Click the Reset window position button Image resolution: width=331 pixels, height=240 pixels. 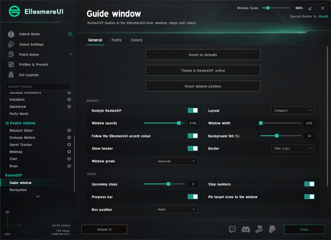203,86
